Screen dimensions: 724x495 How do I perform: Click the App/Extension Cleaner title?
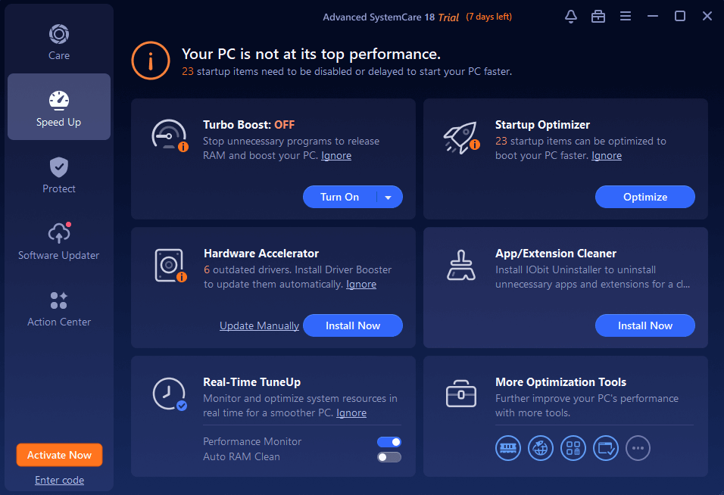pos(555,254)
